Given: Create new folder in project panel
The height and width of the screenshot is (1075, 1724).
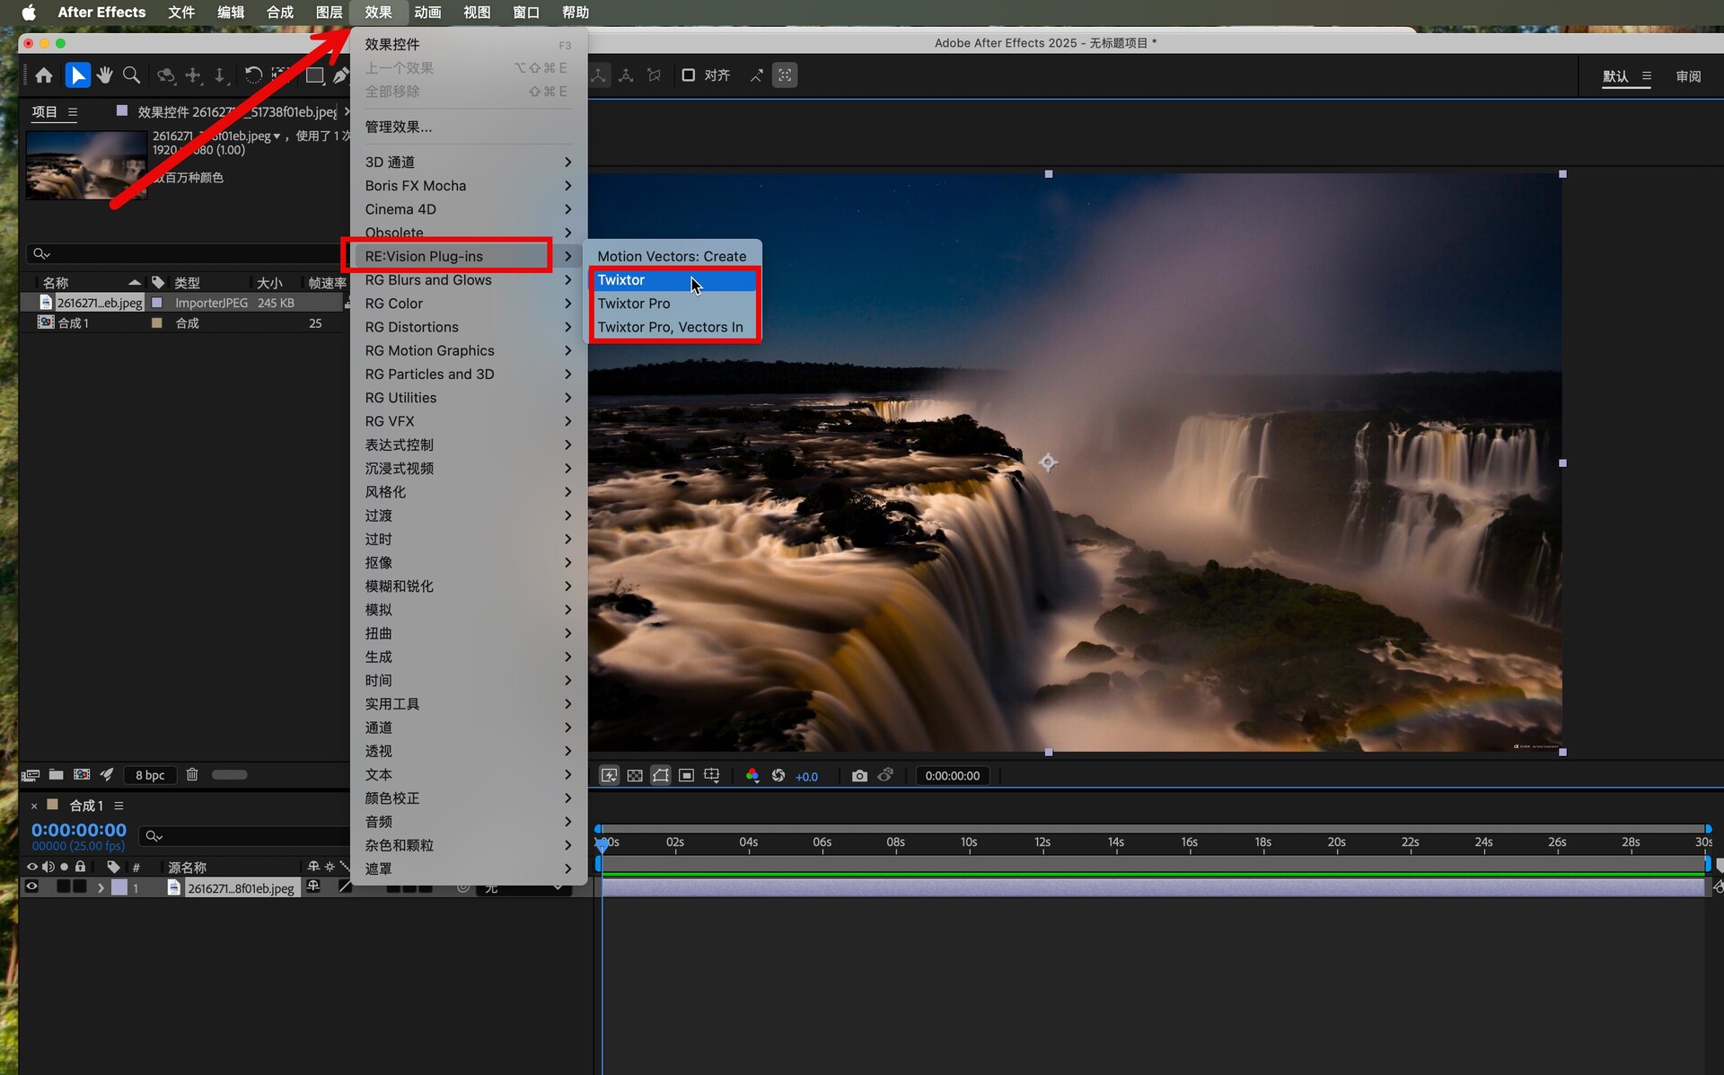Looking at the screenshot, I should point(56,774).
